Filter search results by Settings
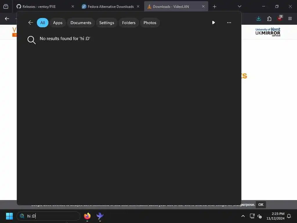297x223 pixels. click(107, 23)
